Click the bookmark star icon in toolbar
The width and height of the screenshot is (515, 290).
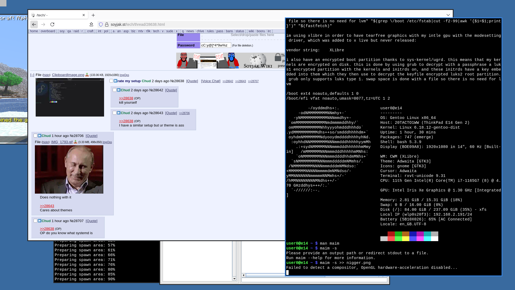click(x=91, y=24)
